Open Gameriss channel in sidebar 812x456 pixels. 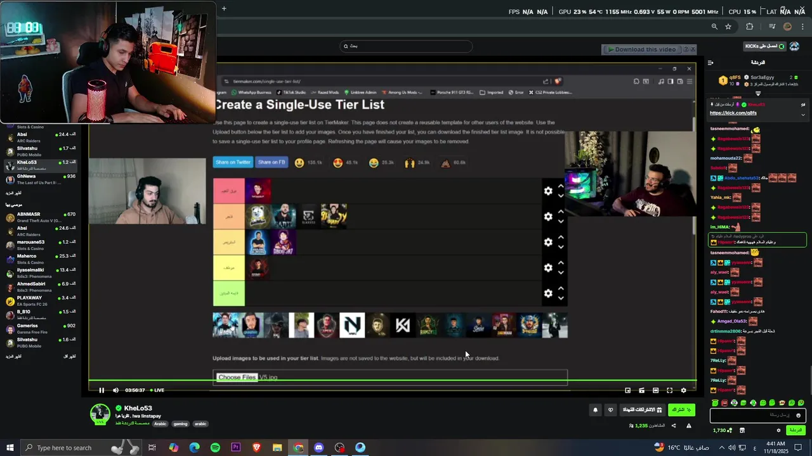(x=41, y=329)
